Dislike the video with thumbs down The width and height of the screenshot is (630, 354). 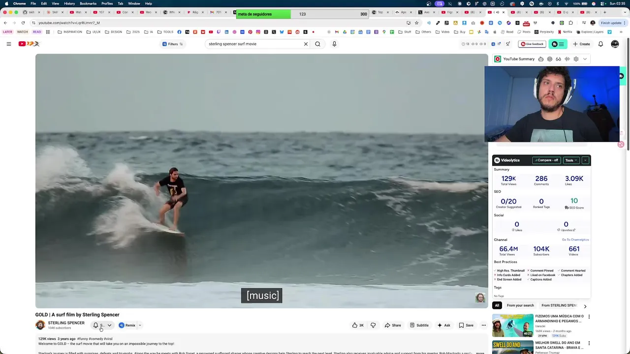[373, 325]
